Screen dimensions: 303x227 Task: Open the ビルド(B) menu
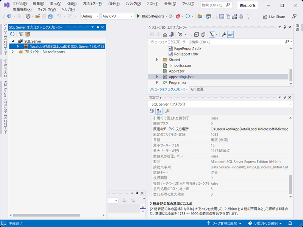click(113, 4)
